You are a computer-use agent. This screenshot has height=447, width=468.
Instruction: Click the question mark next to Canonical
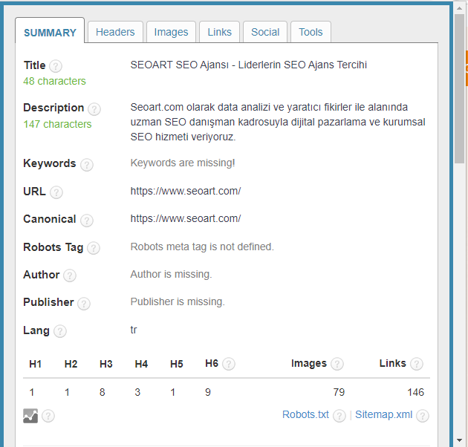click(87, 221)
